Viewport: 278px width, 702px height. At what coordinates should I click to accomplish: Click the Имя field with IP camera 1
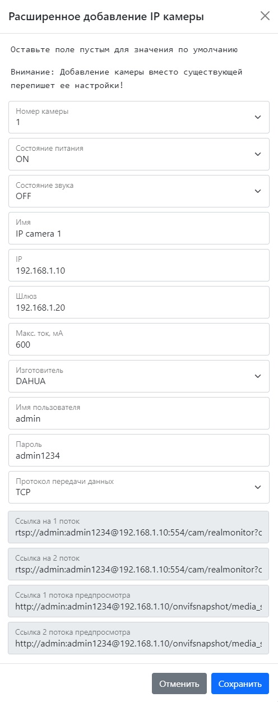point(139,228)
